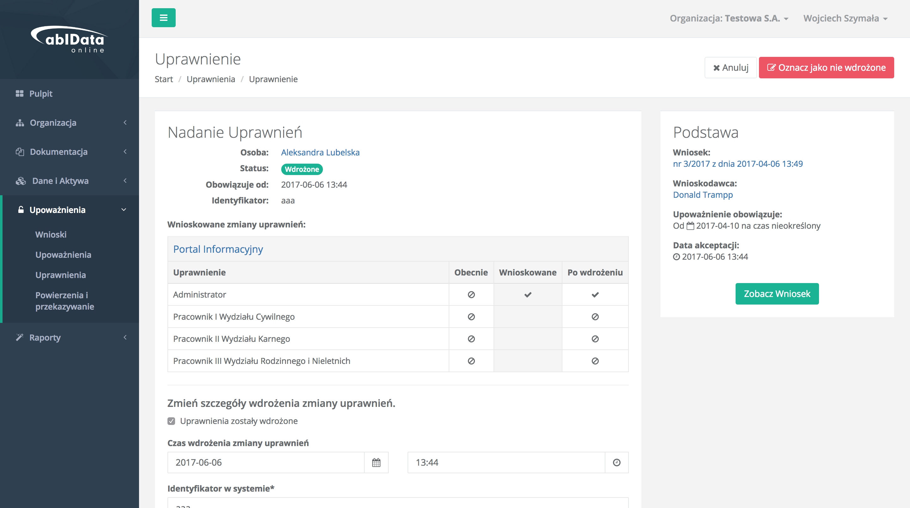Click the Obecnie column header
The height and width of the screenshot is (508, 910).
tap(471, 272)
